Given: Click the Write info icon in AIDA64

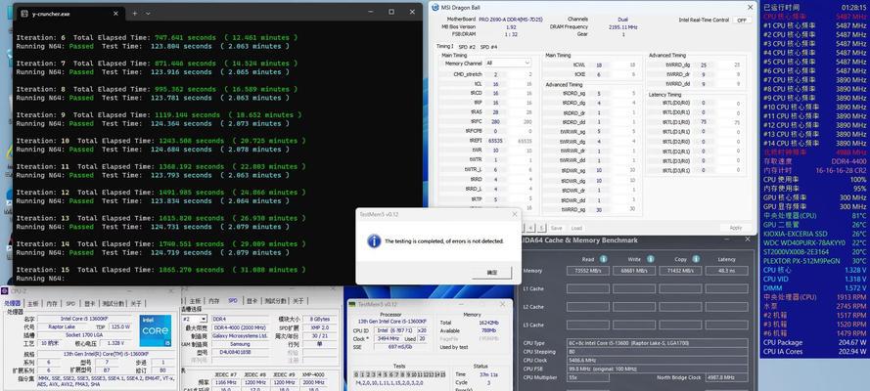Looking at the screenshot, I should [650, 259].
